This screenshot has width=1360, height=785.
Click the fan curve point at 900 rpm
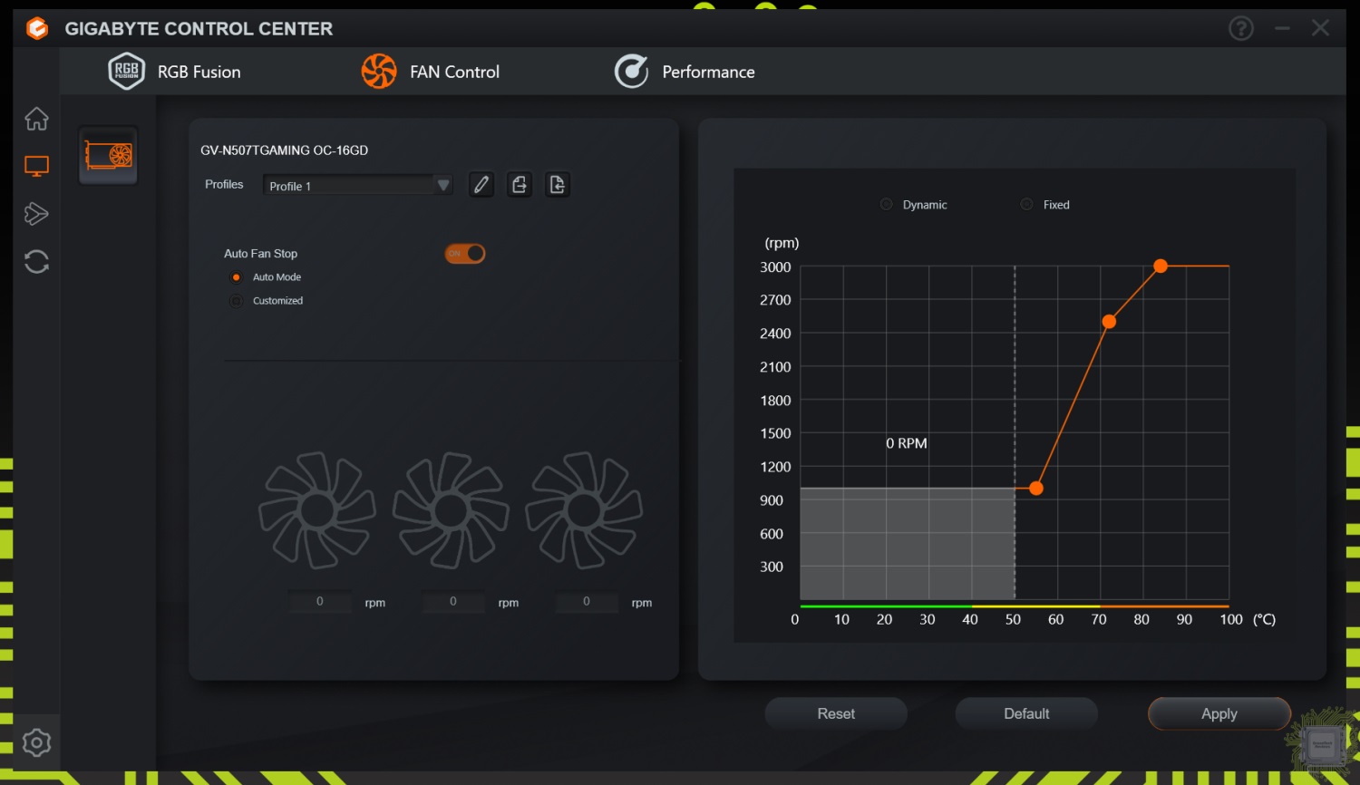(x=1036, y=489)
